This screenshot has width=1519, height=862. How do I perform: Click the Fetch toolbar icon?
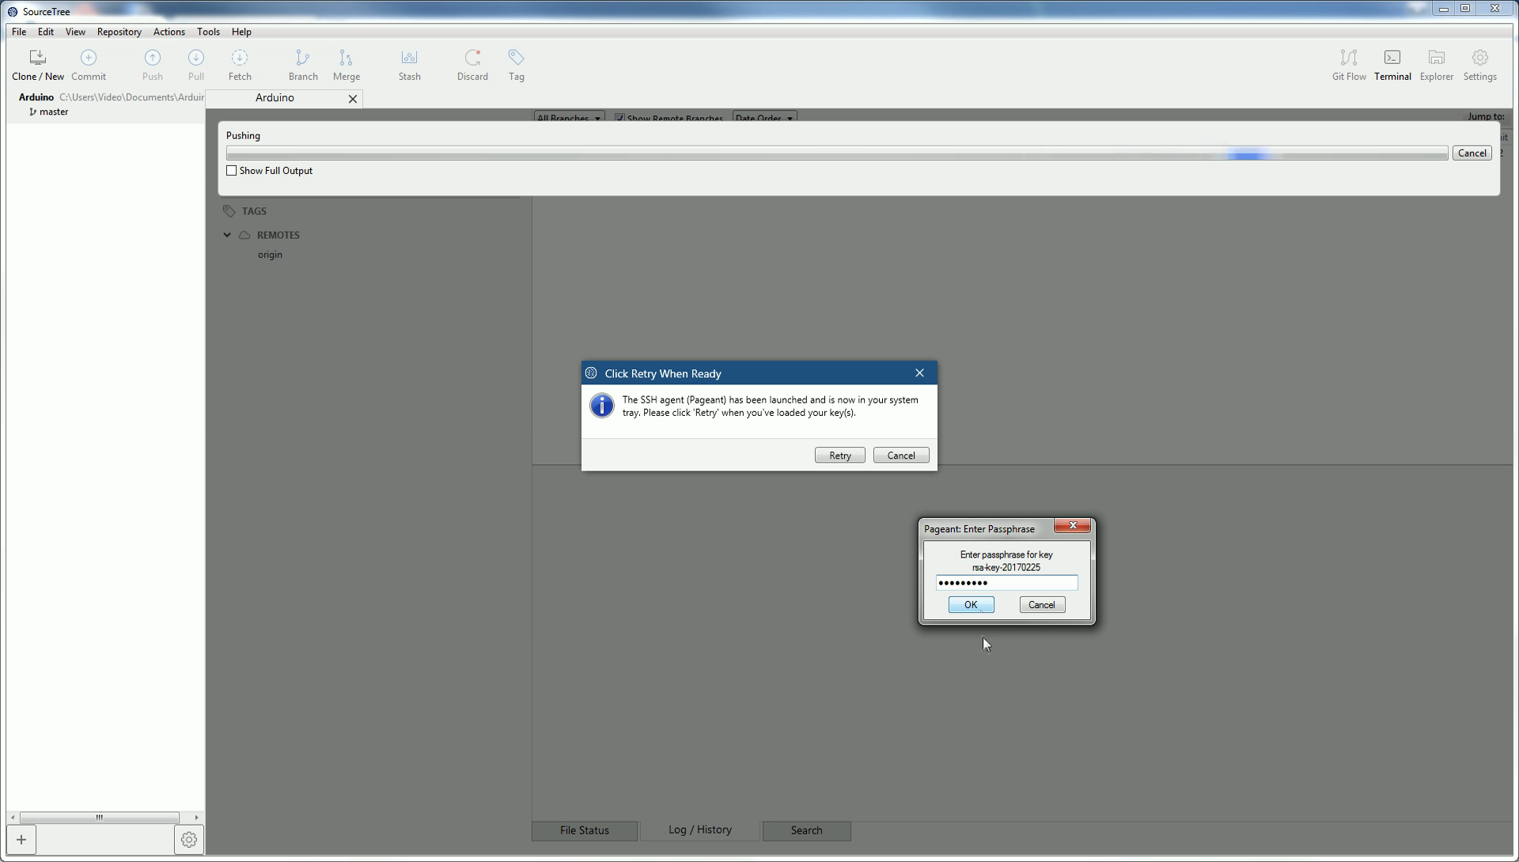239,65
